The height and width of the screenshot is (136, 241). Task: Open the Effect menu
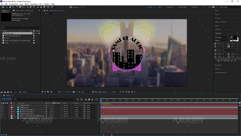pyautogui.click(x=27, y=4)
